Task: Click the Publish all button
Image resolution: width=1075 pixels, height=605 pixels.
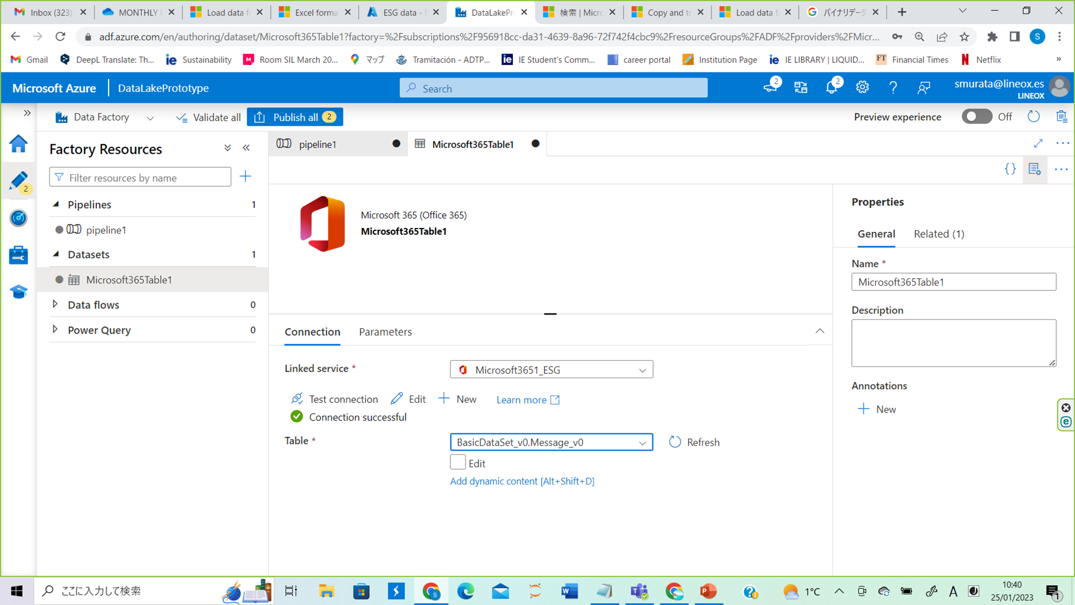Action: click(x=295, y=117)
